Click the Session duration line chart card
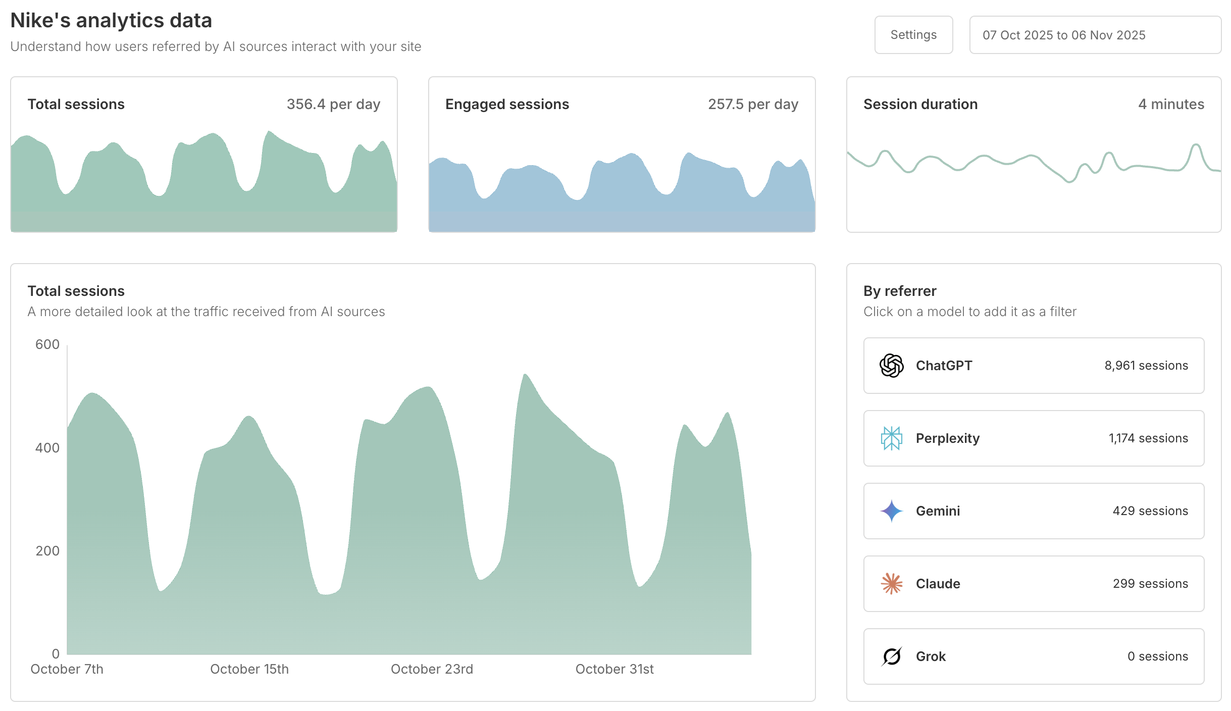Image resolution: width=1231 pixels, height=711 pixels. click(x=1034, y=155)
